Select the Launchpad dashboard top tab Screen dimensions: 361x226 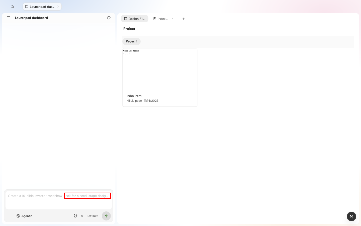coord(40,7)
